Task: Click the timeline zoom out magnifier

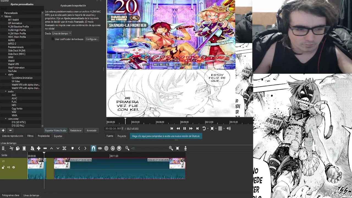Action: [x=127, y=148]
